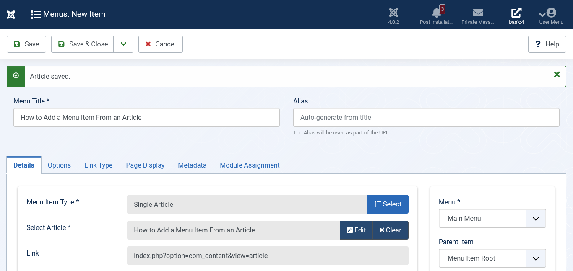Clear the selected article
Screen dimensions: 573x271
tap(390, 230)
